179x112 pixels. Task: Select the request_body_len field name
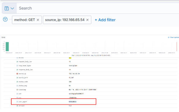click(x=25, y=62)
